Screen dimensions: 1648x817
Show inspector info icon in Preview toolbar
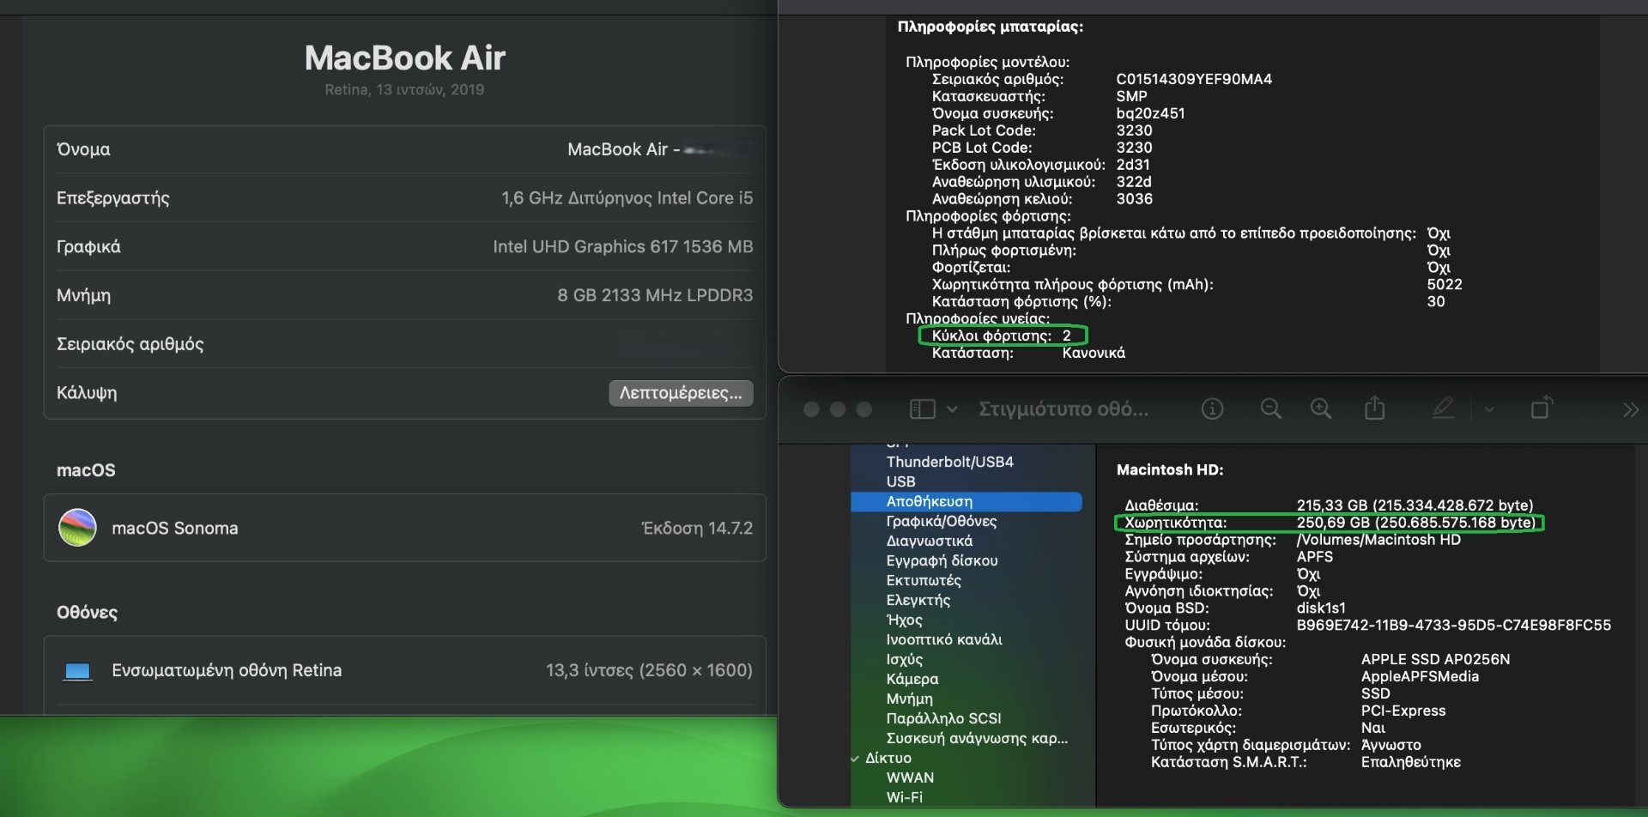(x=1212, y=409)
